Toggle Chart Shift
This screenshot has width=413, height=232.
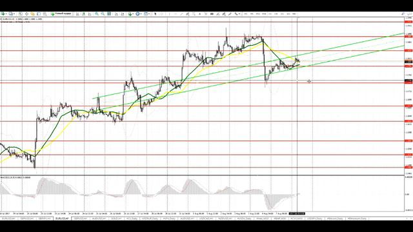[123, 14]
